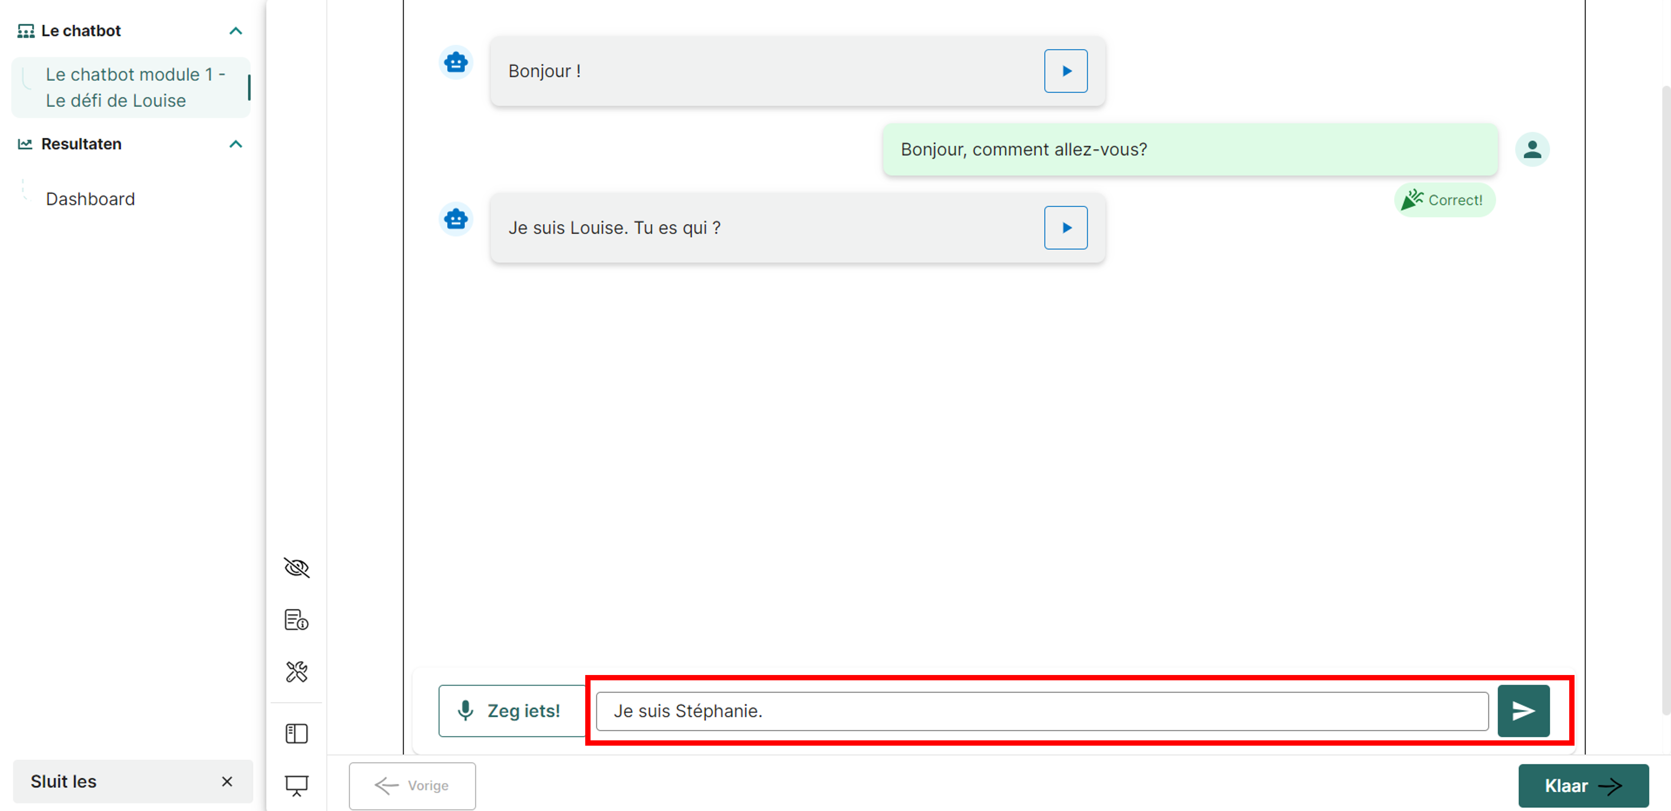Click the 'Klaar' button
The image size is (1671, 811).
[x=1582, y=785]
